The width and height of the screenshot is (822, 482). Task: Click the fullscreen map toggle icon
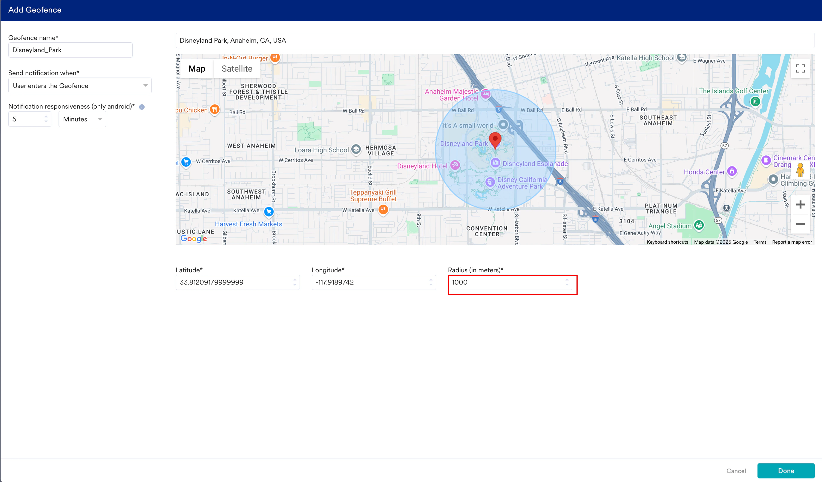pos(800,68)
